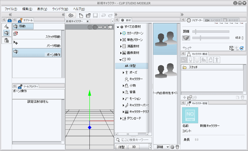Delete material with trash can icon
This screenshot has height=151, width=248.
click(177, 147)
